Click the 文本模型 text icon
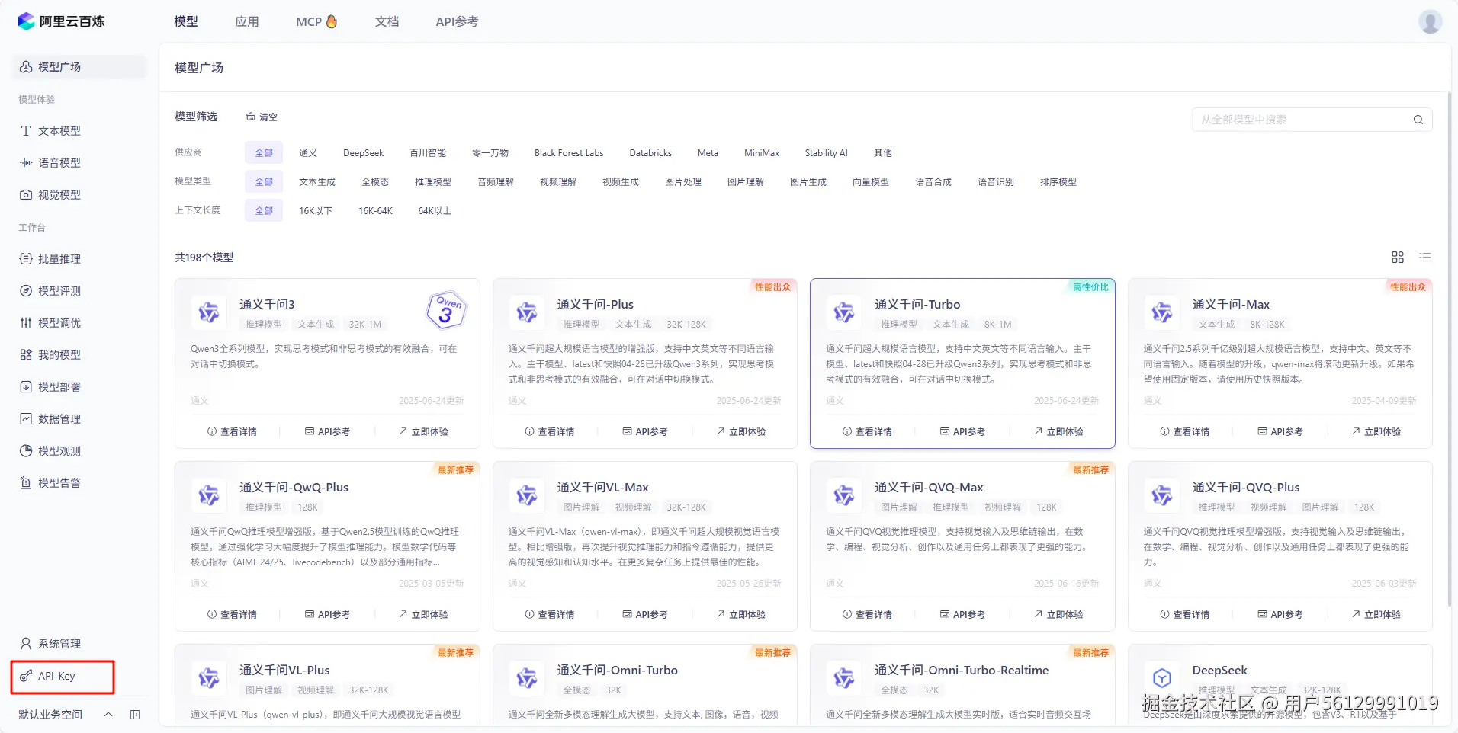1458x733 pixels. (x=26, y=131)
